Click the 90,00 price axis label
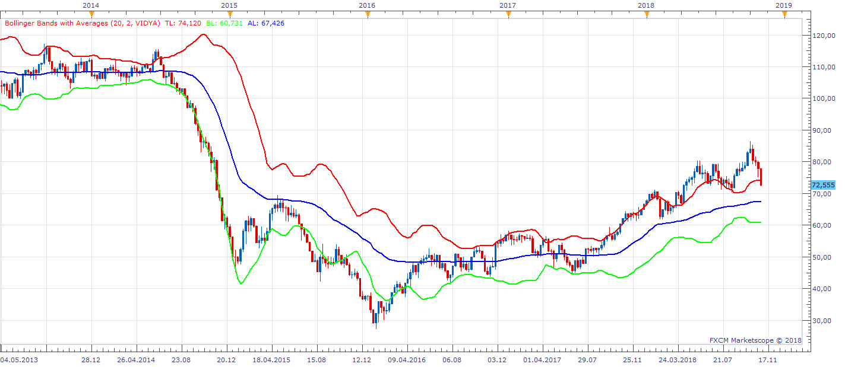Screen dimensions: 845x367 pyautogui.click(x=823, y=130)
